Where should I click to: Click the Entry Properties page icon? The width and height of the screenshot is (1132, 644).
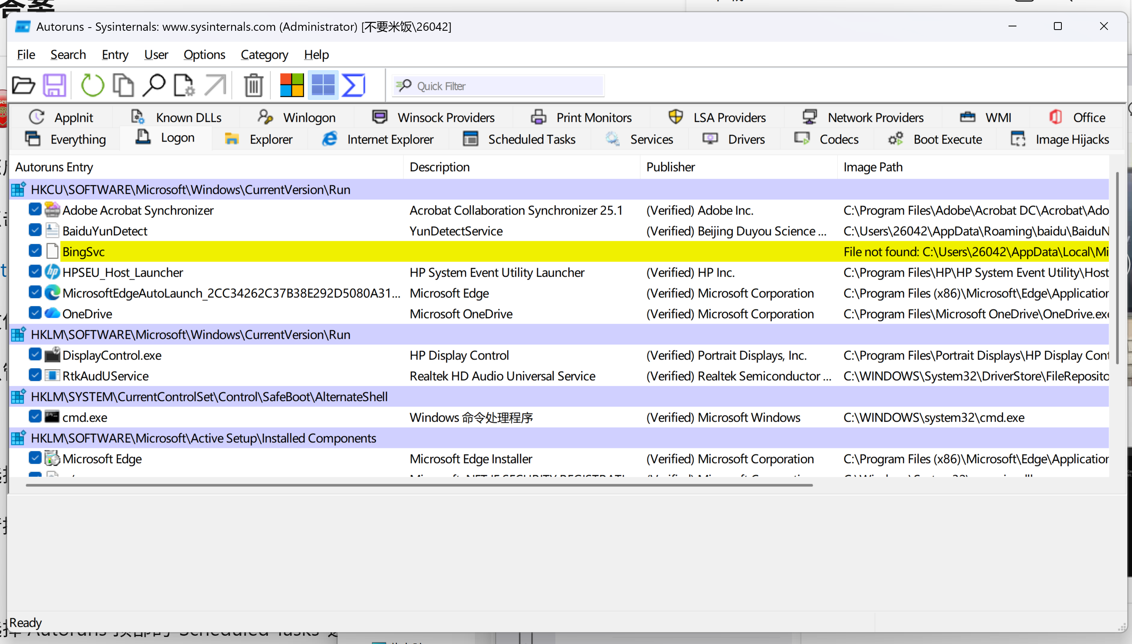[184, 85]
